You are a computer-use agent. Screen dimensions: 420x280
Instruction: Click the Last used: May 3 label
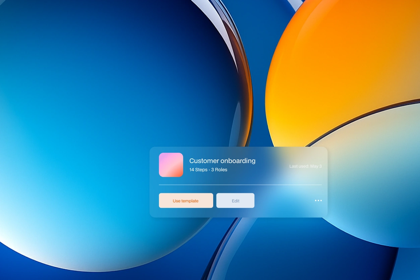[x=305, y=166]
